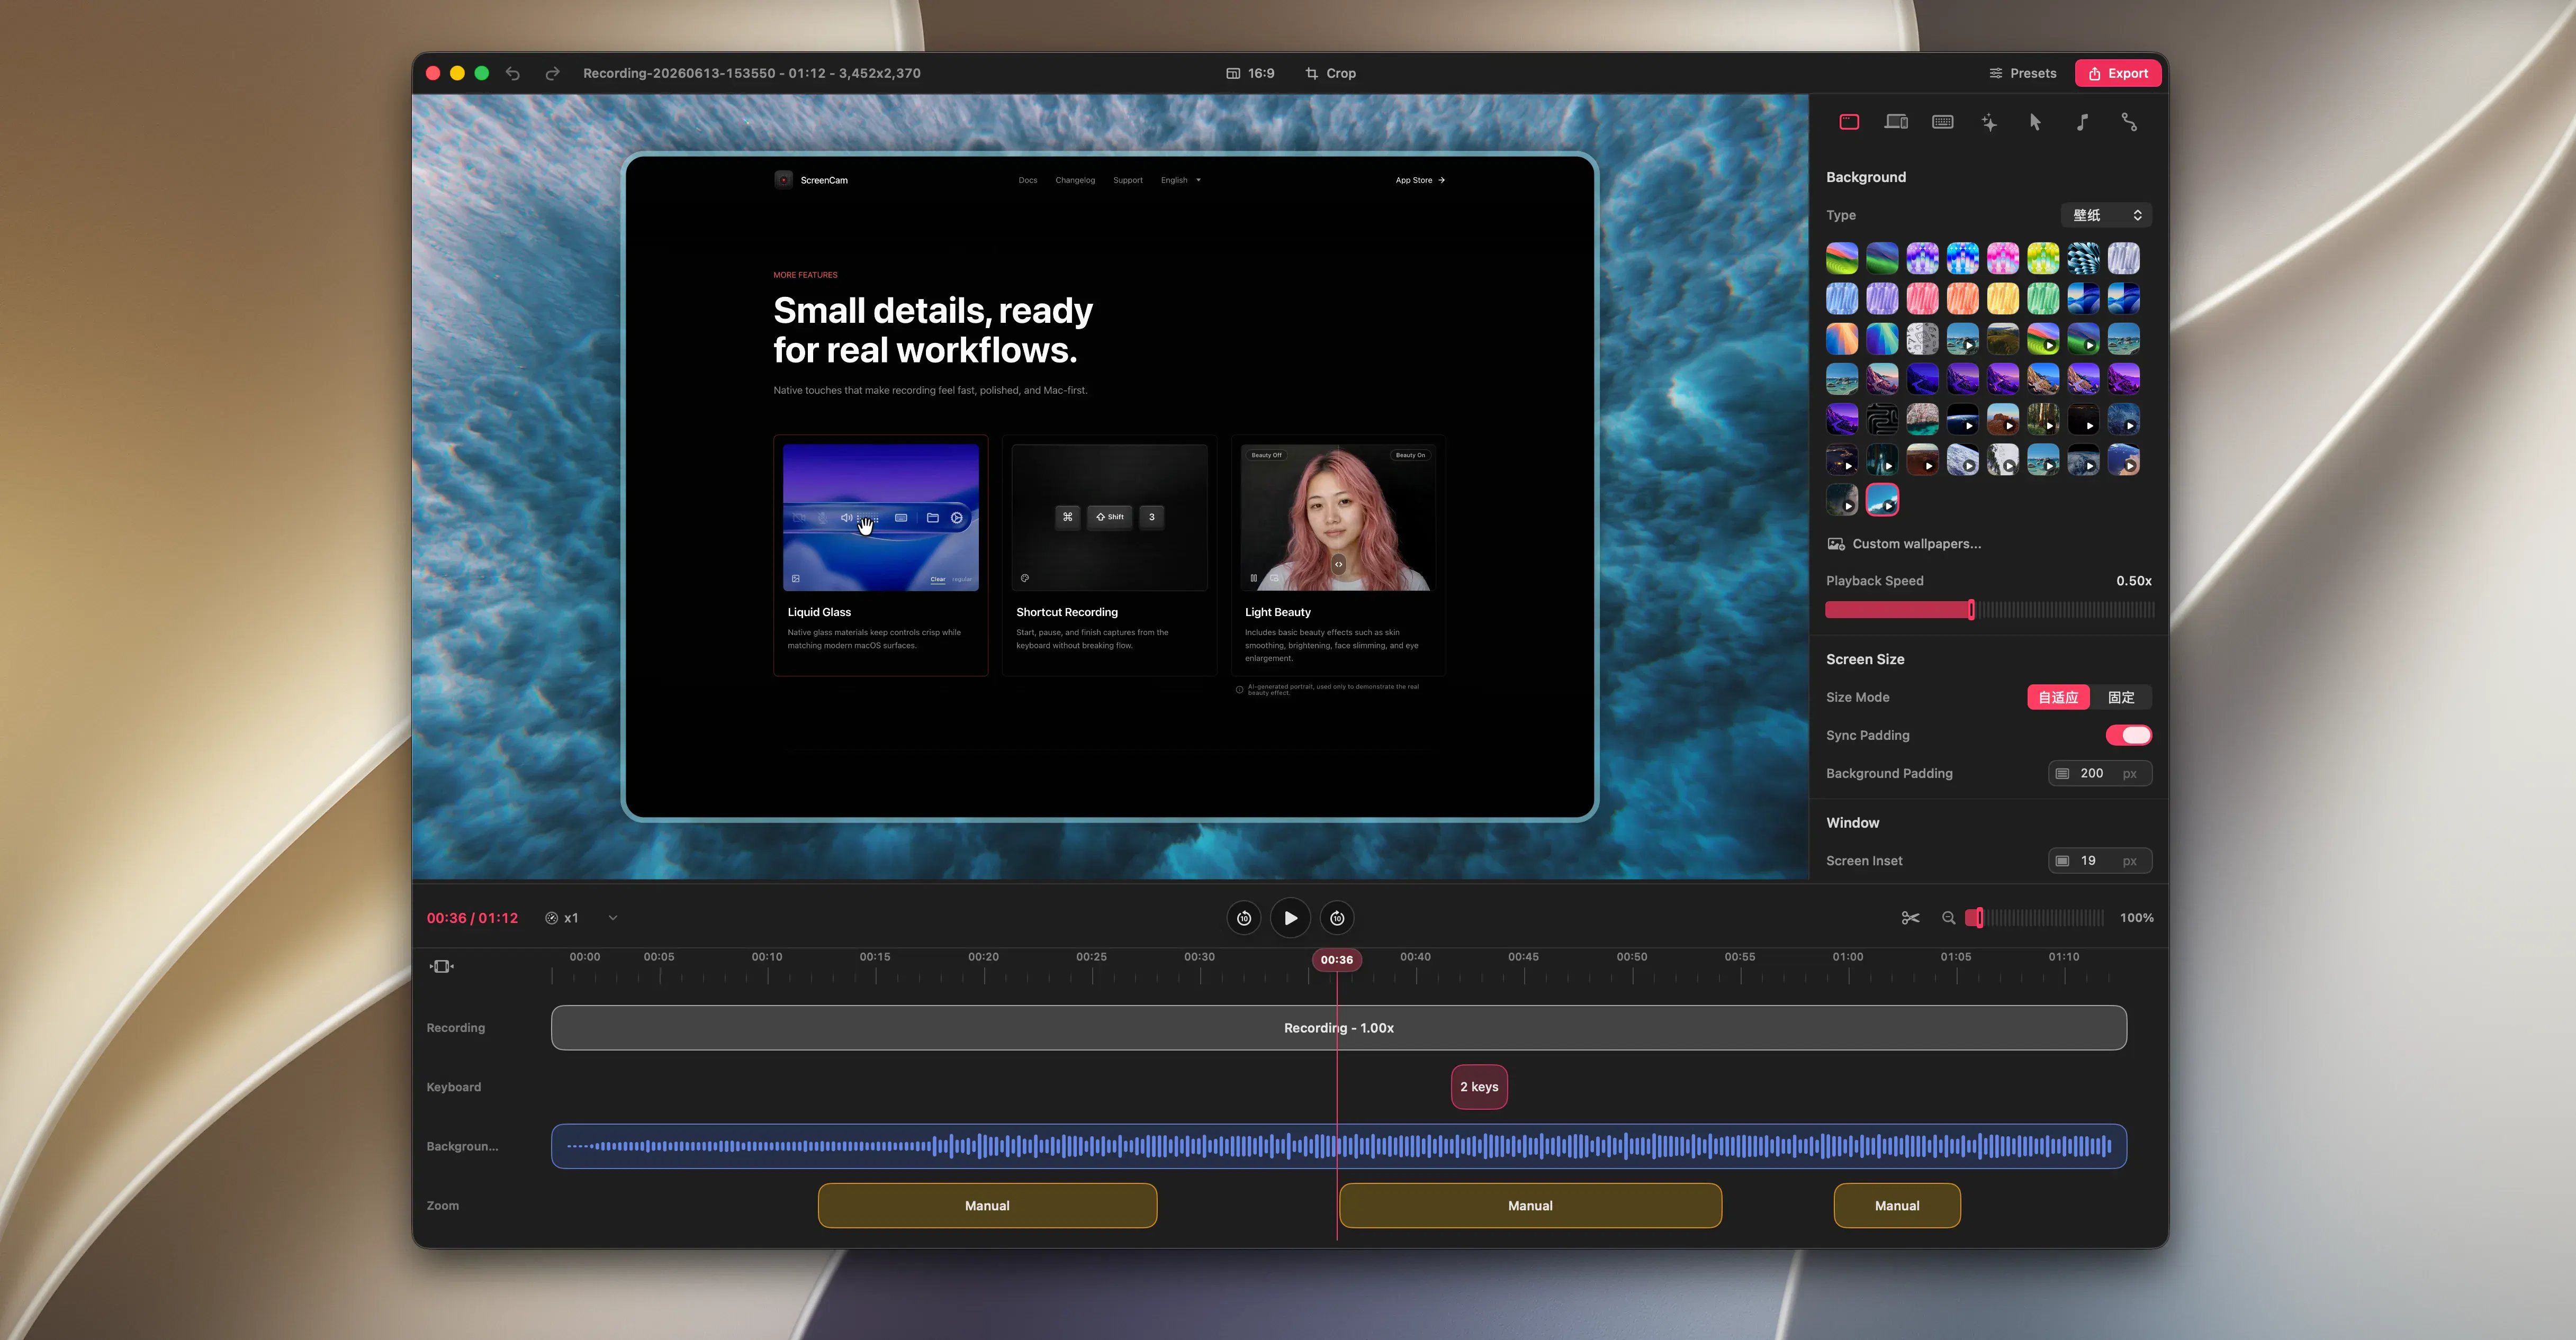The image size is (2576, 1340).
Task: Click the Liquid Glass card in preview
Action: coord(881,556)
